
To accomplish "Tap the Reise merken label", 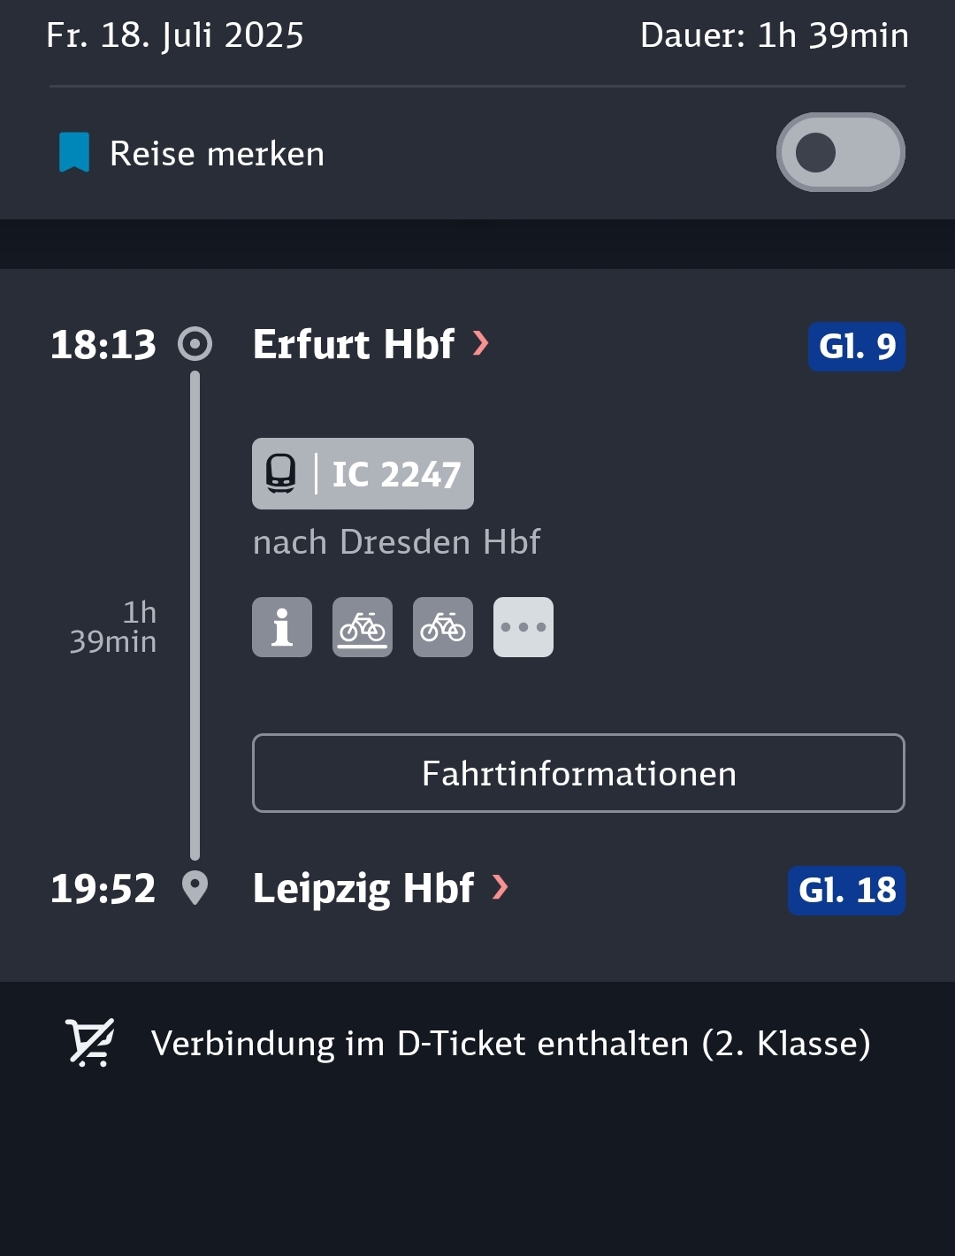I will [x=217, y=154].
